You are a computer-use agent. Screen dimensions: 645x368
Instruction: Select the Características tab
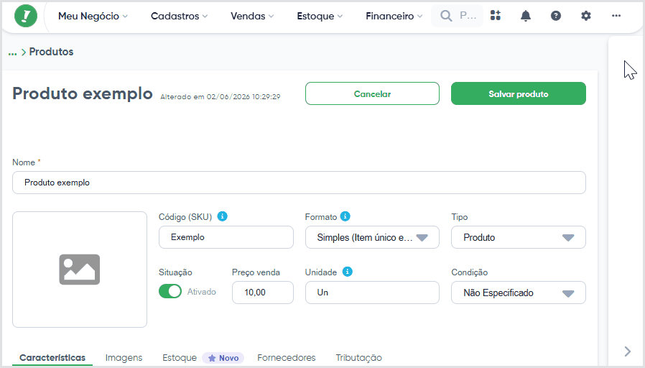click(52, 358)
